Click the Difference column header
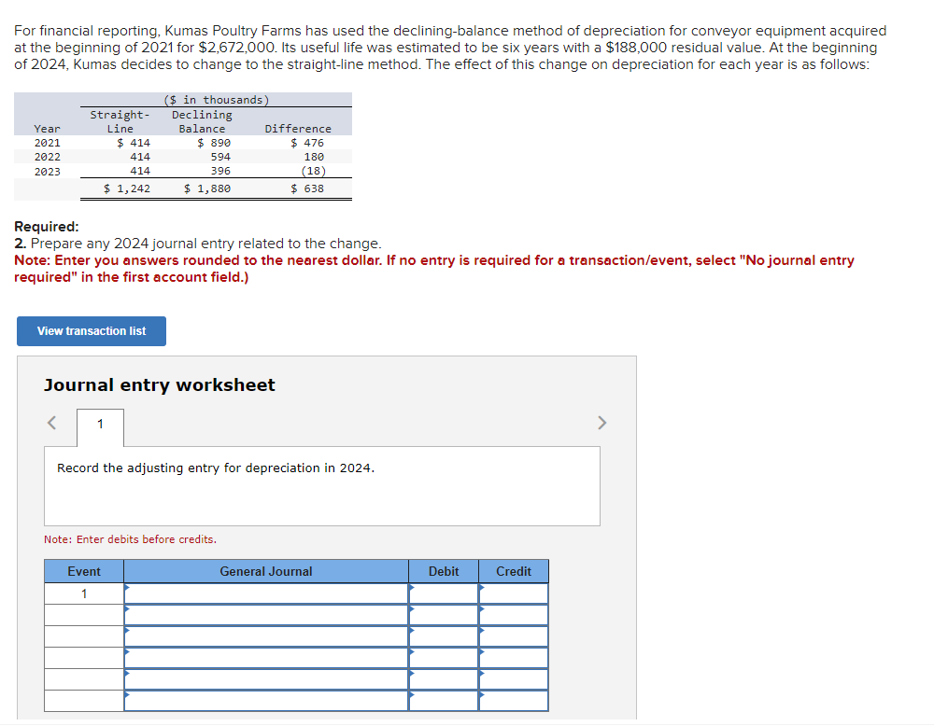The width and height of the screenshot is (934, 726). [x=298, y=129]
